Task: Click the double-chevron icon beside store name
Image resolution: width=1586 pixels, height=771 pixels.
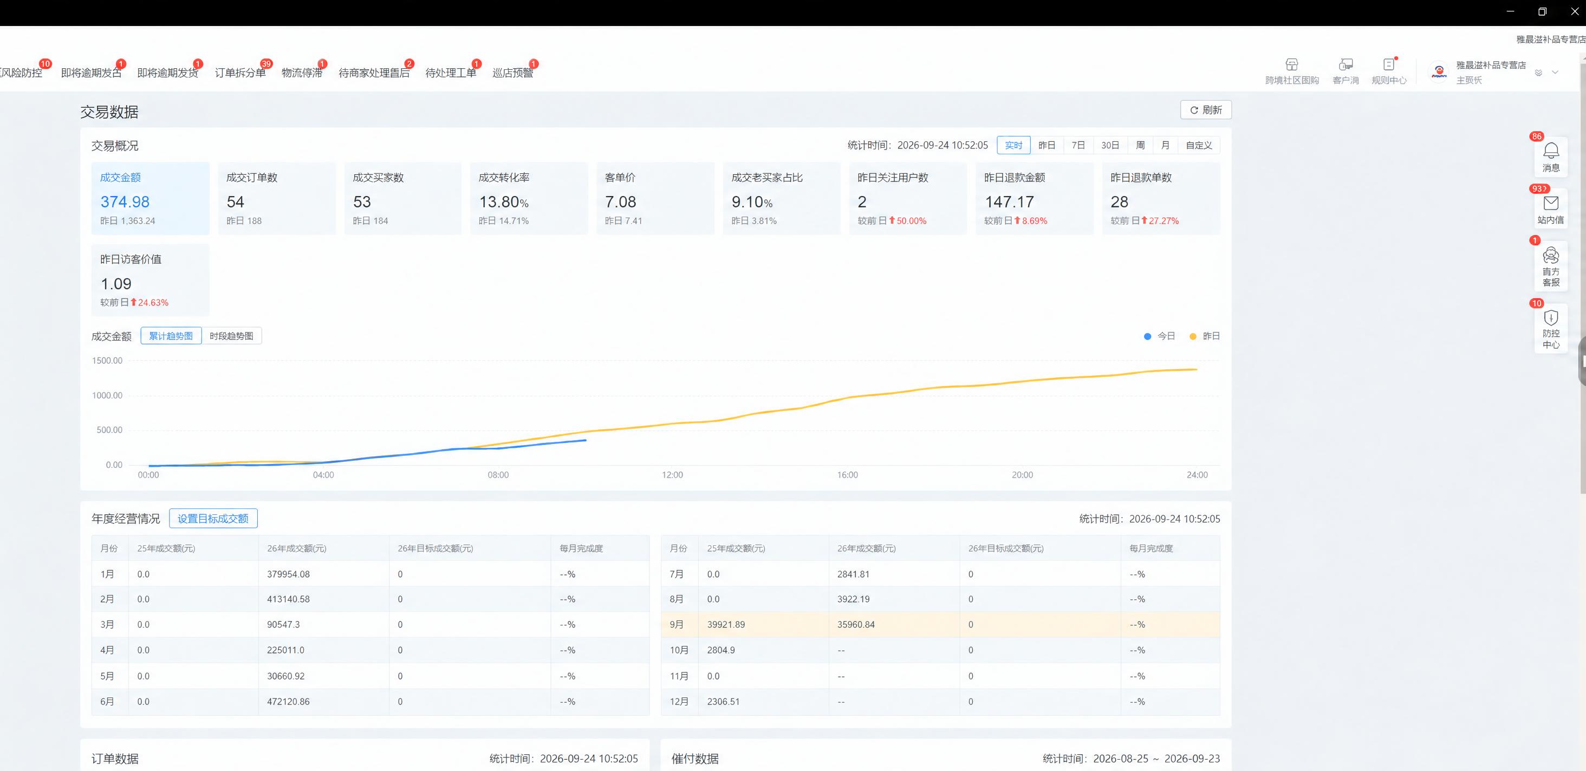Action: (x=1538, y=73)
